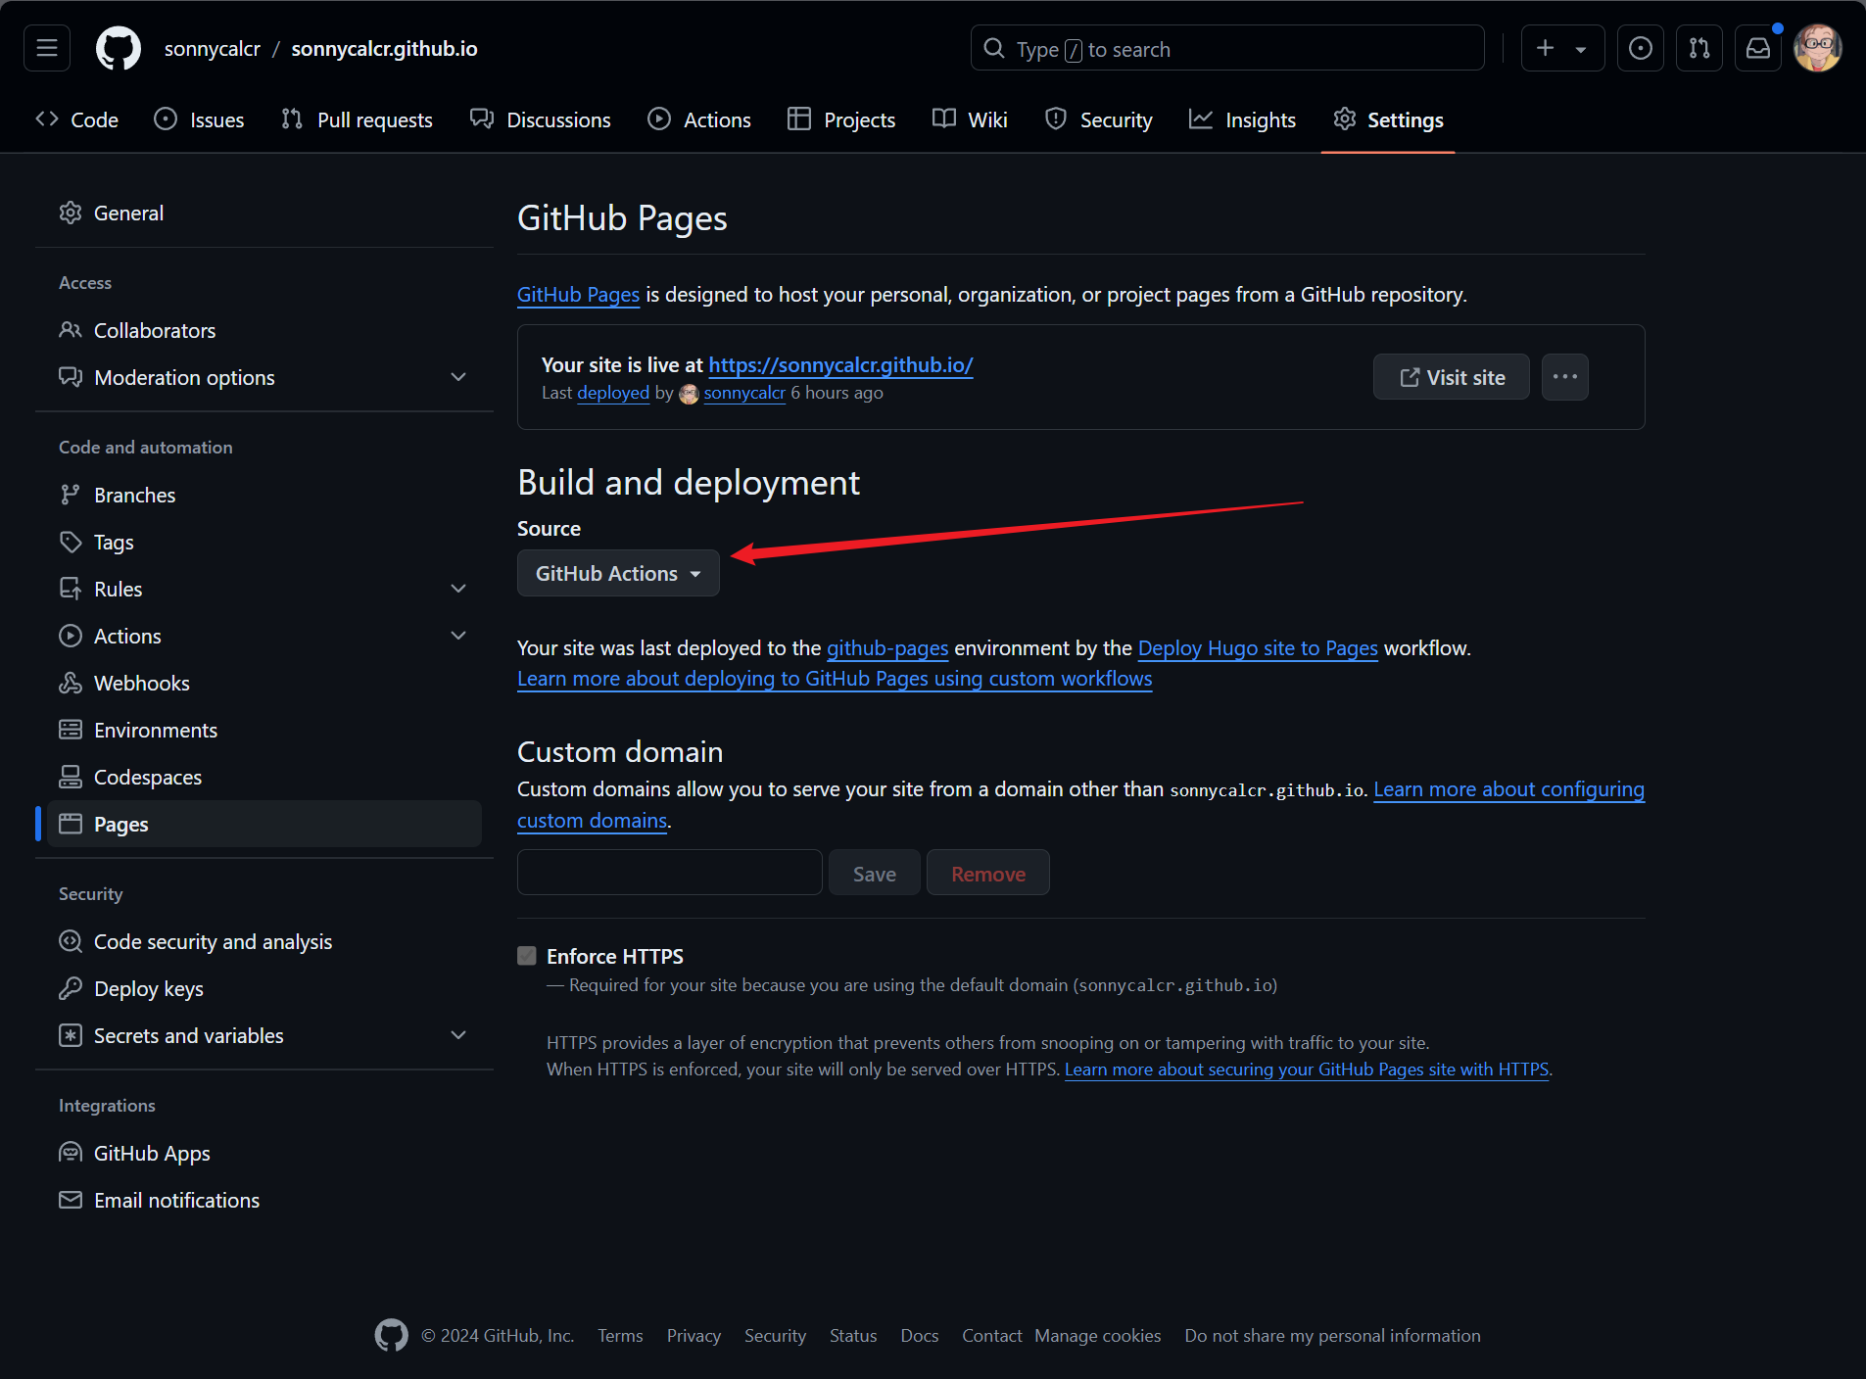The height and width of the screenshot is (1379, 1866).
Task: Expand Secrets and variables chevron
Action: tap(458, 1035)
